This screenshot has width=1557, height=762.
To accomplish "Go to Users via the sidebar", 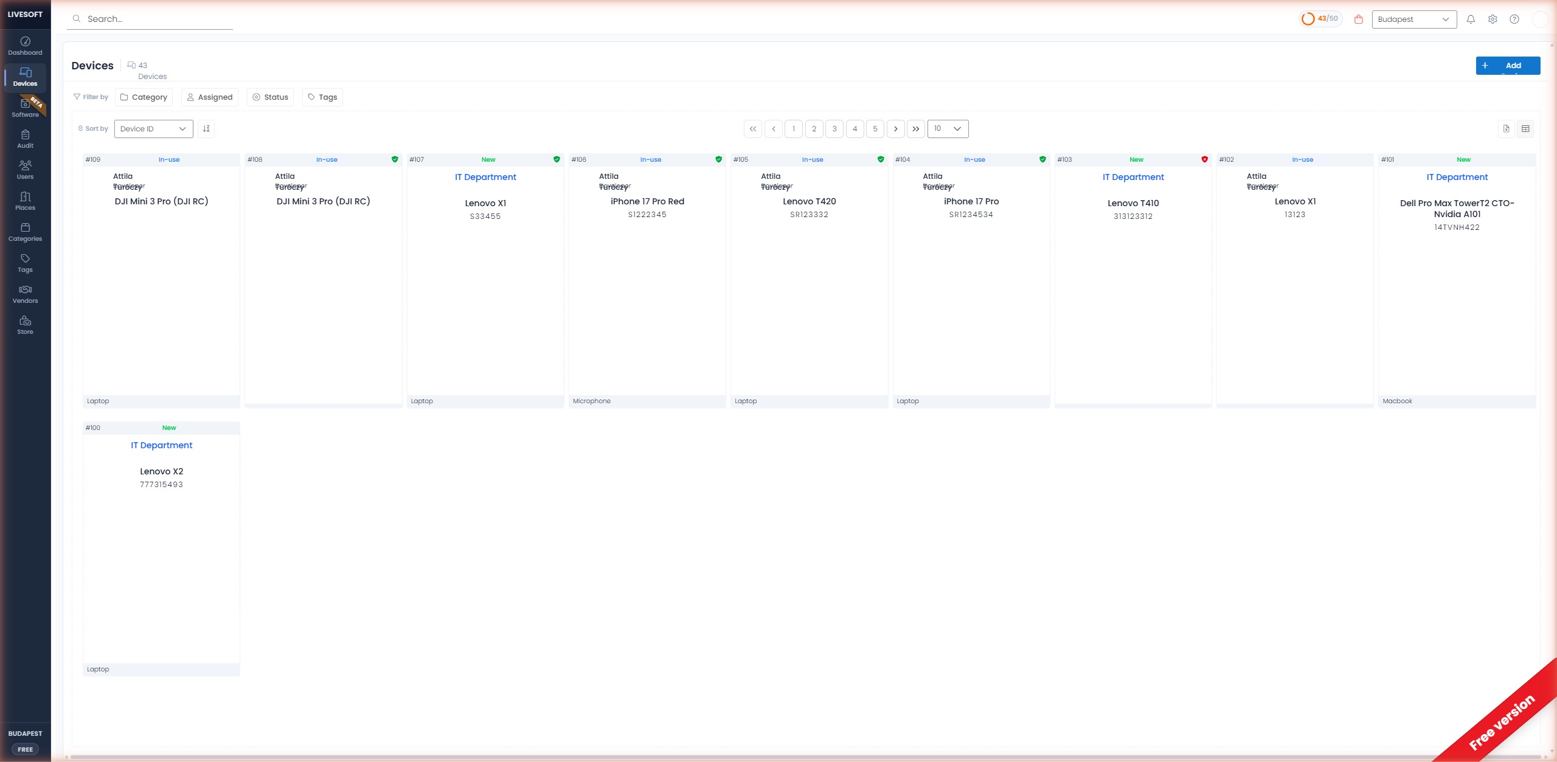I will click(24, 170).
